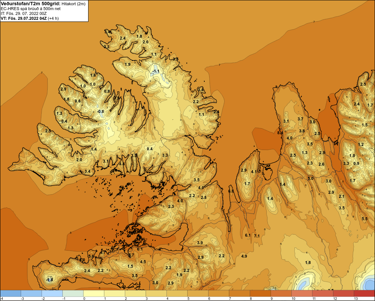Click the initial time 'IT: Fös. 29. 07. 2022 00Z'

click(24, 13)
